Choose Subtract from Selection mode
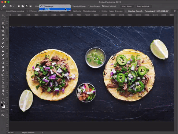 [27, 6]
